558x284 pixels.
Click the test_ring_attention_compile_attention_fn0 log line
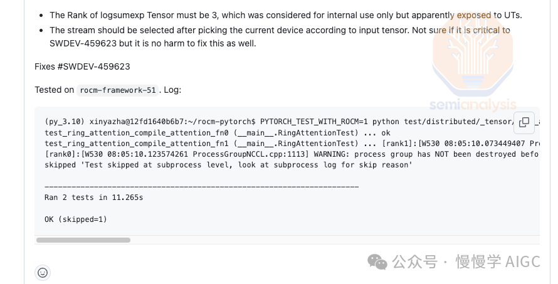(218, 133)
